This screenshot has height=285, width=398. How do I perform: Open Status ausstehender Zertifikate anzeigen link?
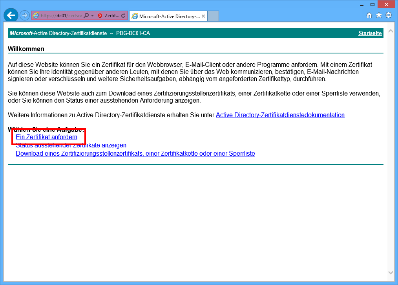(x=71, y=145)
